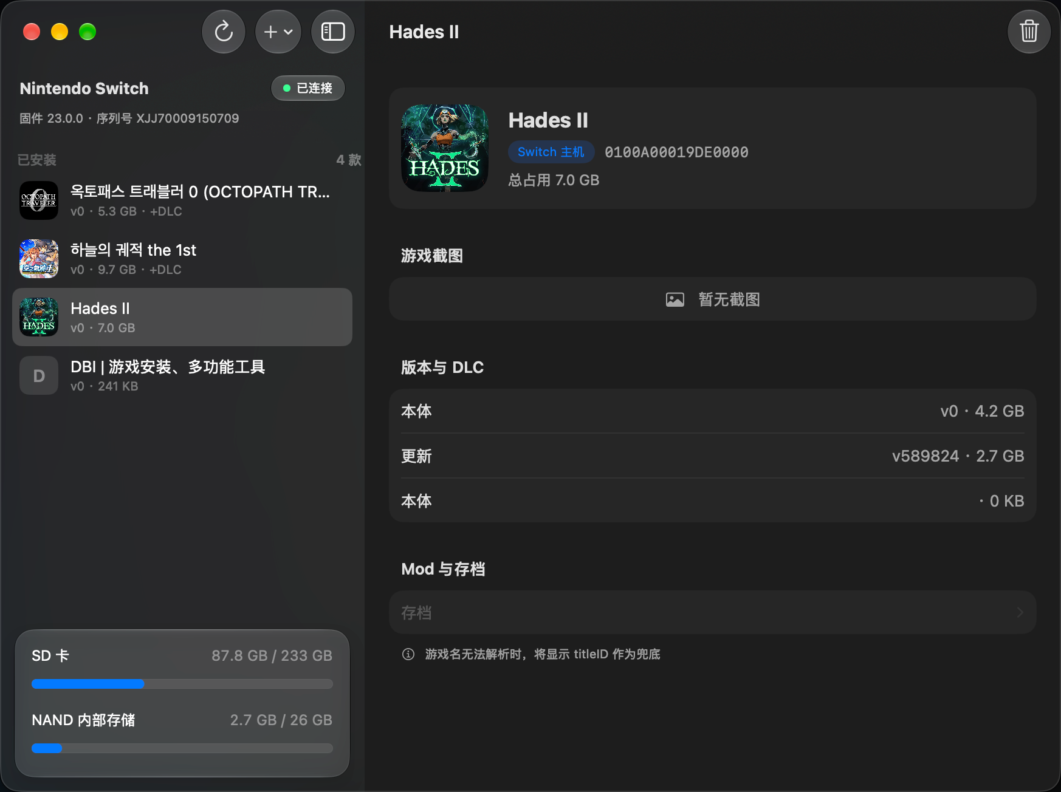Click the Mod 与存档 section heading
Viewport: 1061px width, 792px height.
coord(443,569)
